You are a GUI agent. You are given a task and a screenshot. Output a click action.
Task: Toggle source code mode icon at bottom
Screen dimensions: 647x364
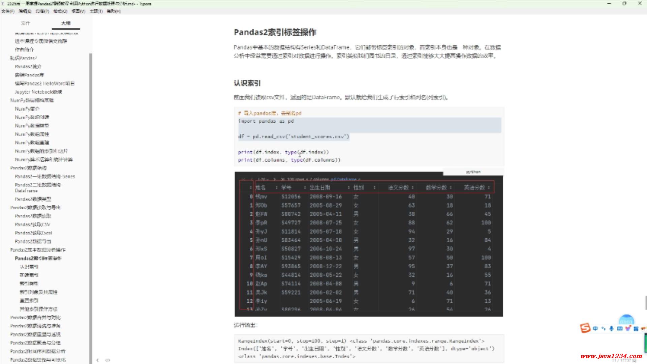[x=107, y=360]
